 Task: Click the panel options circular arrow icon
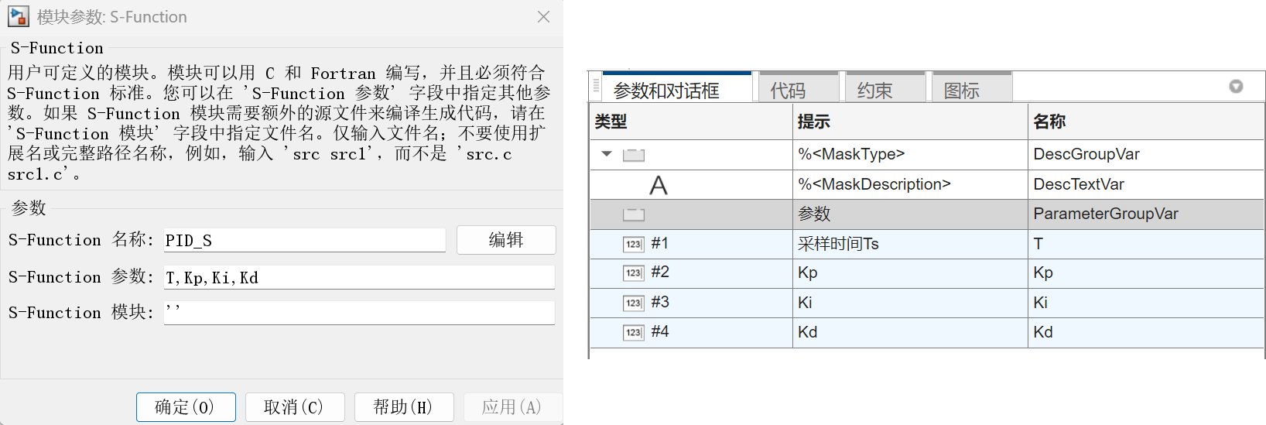tap(1236, 87)
